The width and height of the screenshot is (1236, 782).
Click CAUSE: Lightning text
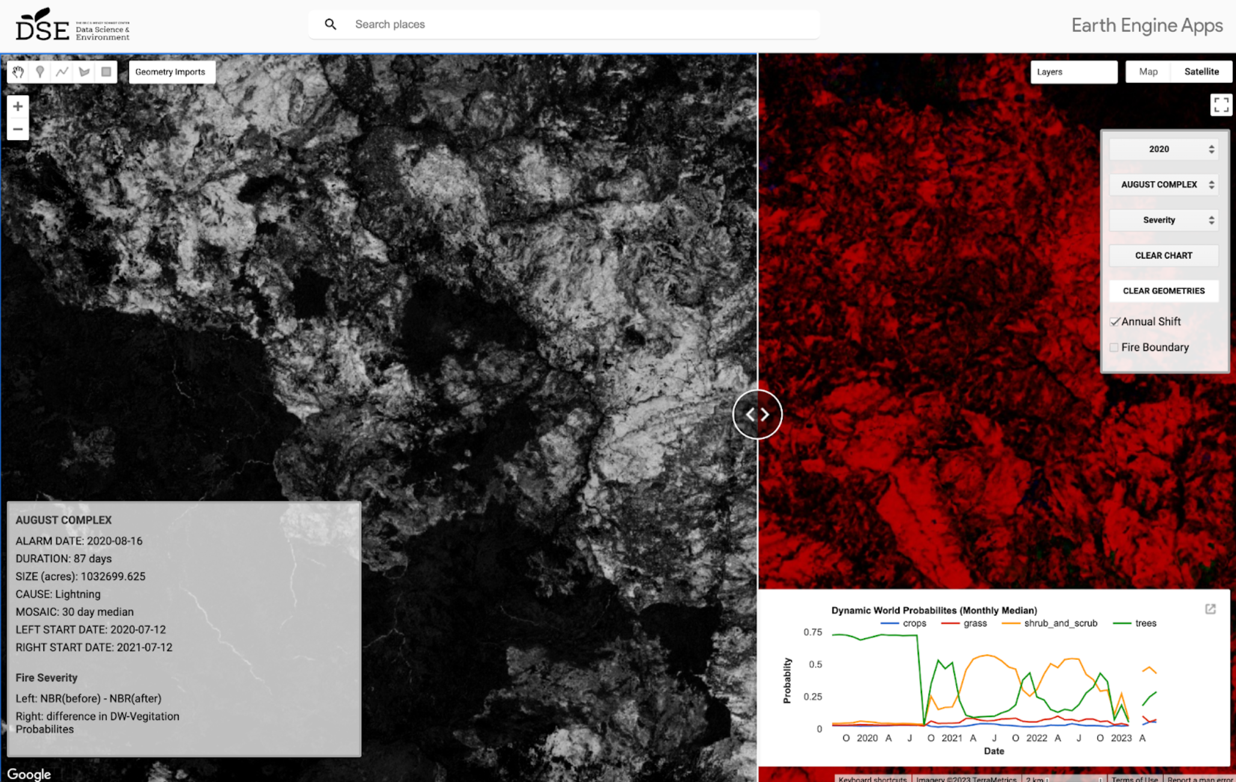pyautogui.click(x=58, y=594)
